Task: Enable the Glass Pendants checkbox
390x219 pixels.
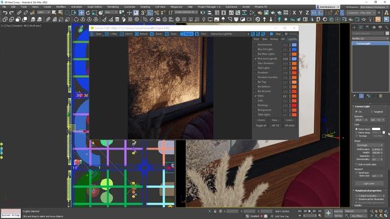Action: 256,63
